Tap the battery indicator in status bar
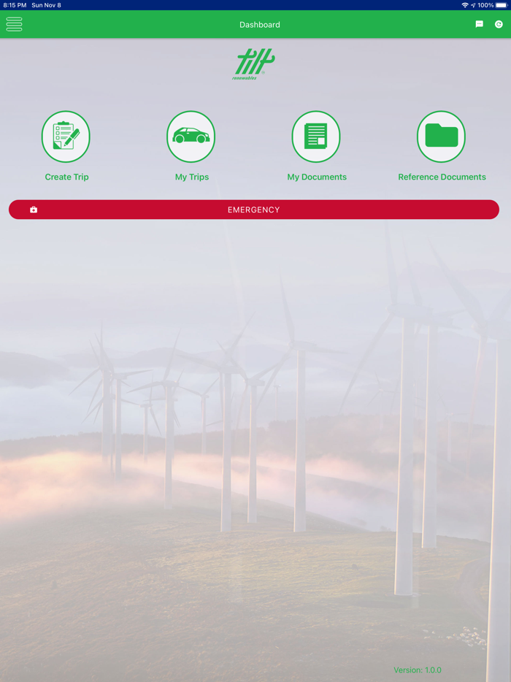Image resolution: width=511 pixels, height=682 pixels. (501, 5)
